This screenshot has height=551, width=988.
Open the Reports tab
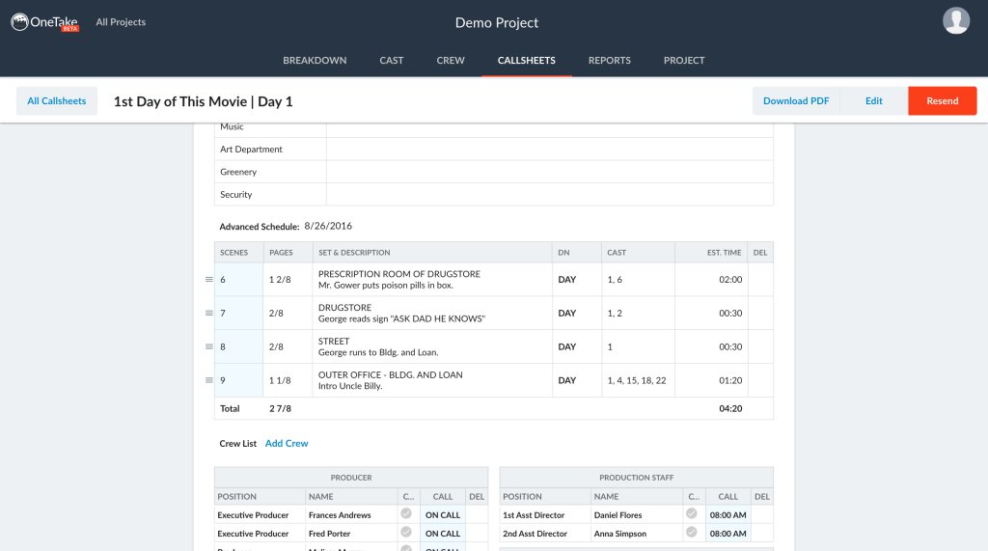[610, 61]
